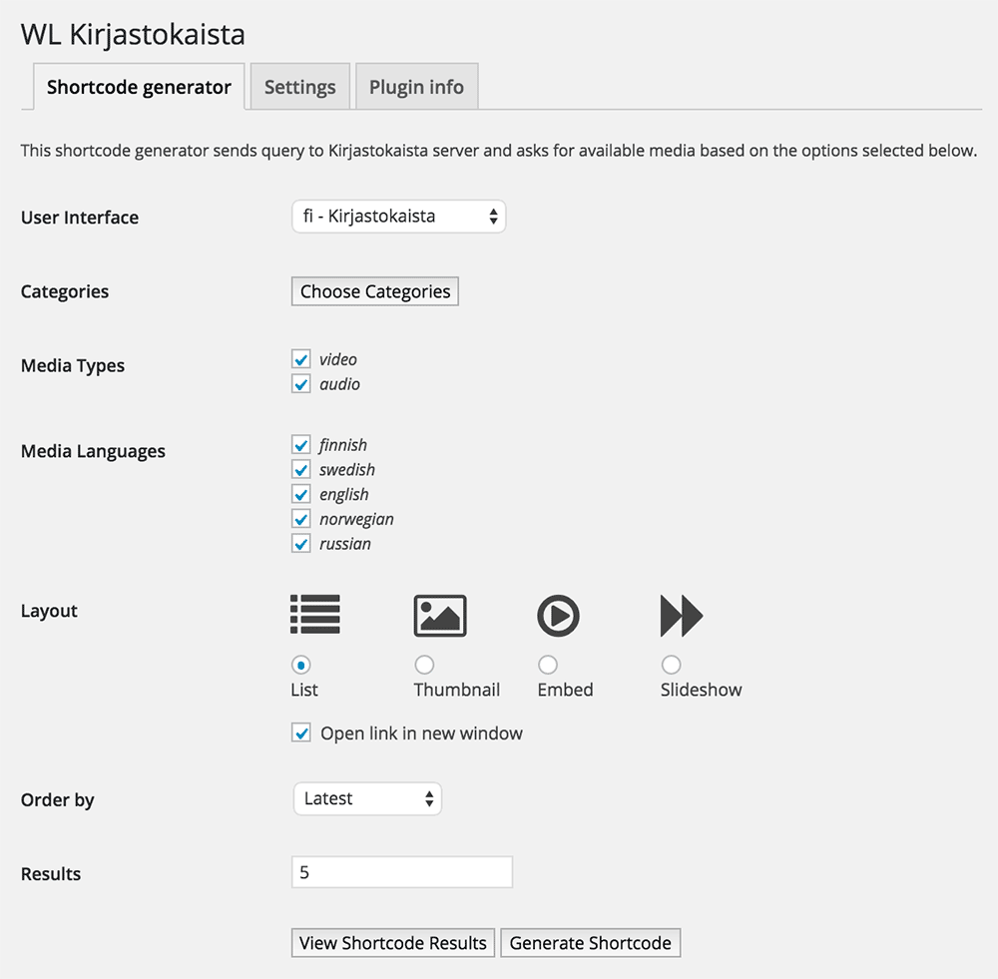Click the Media Languages label
Image resolution: width=998 pixels, height=979 pixels.
point(93,451)
